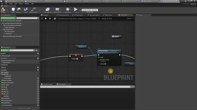Collapse the Variables section
Screen dimensions: 197x110
(x=1, y=70)
